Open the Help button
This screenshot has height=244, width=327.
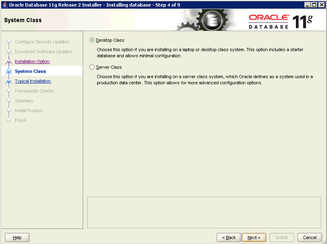point(17,237)
